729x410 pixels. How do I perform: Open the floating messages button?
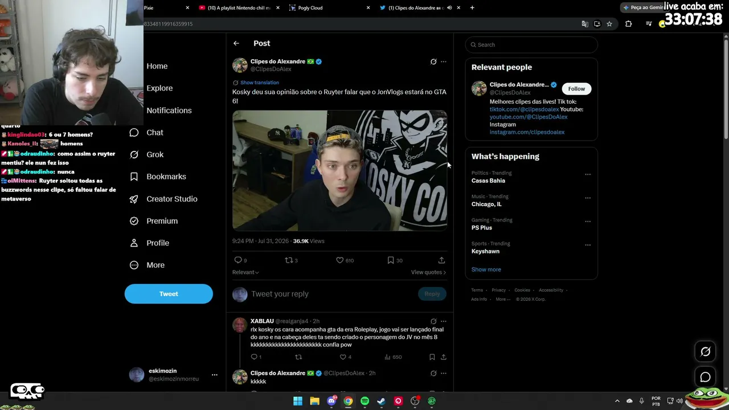pos(705,377)
